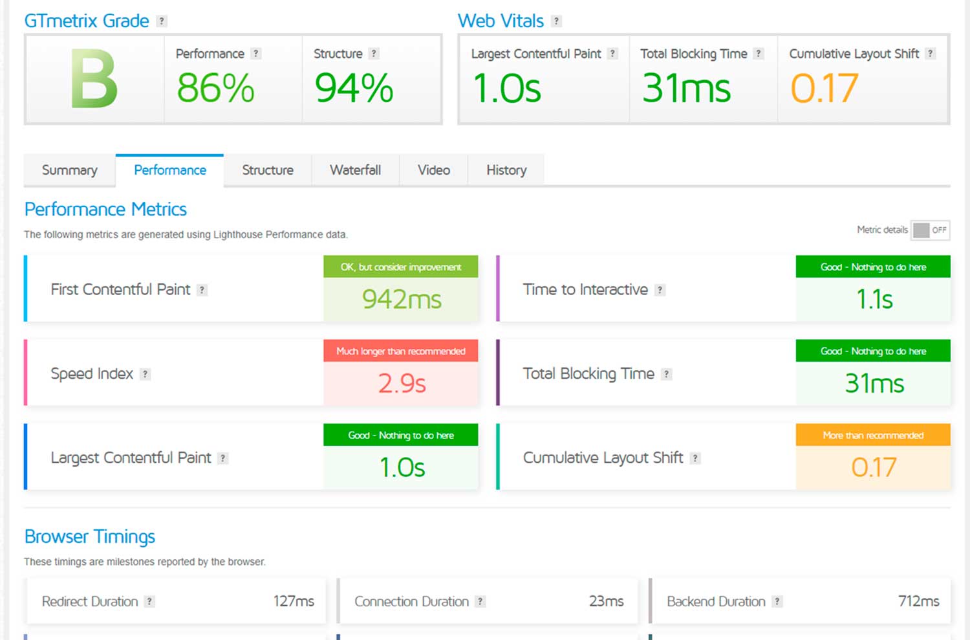
Task: Toggle Metric details switch on
Action: pos(930,230)
